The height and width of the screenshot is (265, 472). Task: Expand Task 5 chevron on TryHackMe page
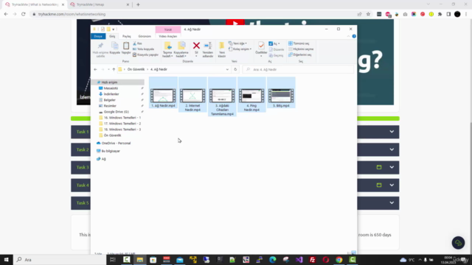click(x=392, y=203)
